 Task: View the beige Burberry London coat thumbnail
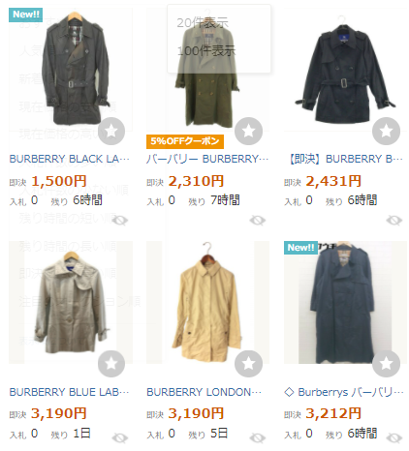(x=207, y=302)
